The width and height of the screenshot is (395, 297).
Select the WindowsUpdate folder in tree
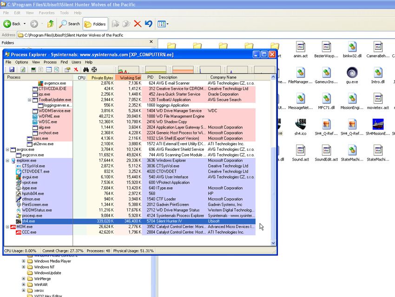point(47,273)
